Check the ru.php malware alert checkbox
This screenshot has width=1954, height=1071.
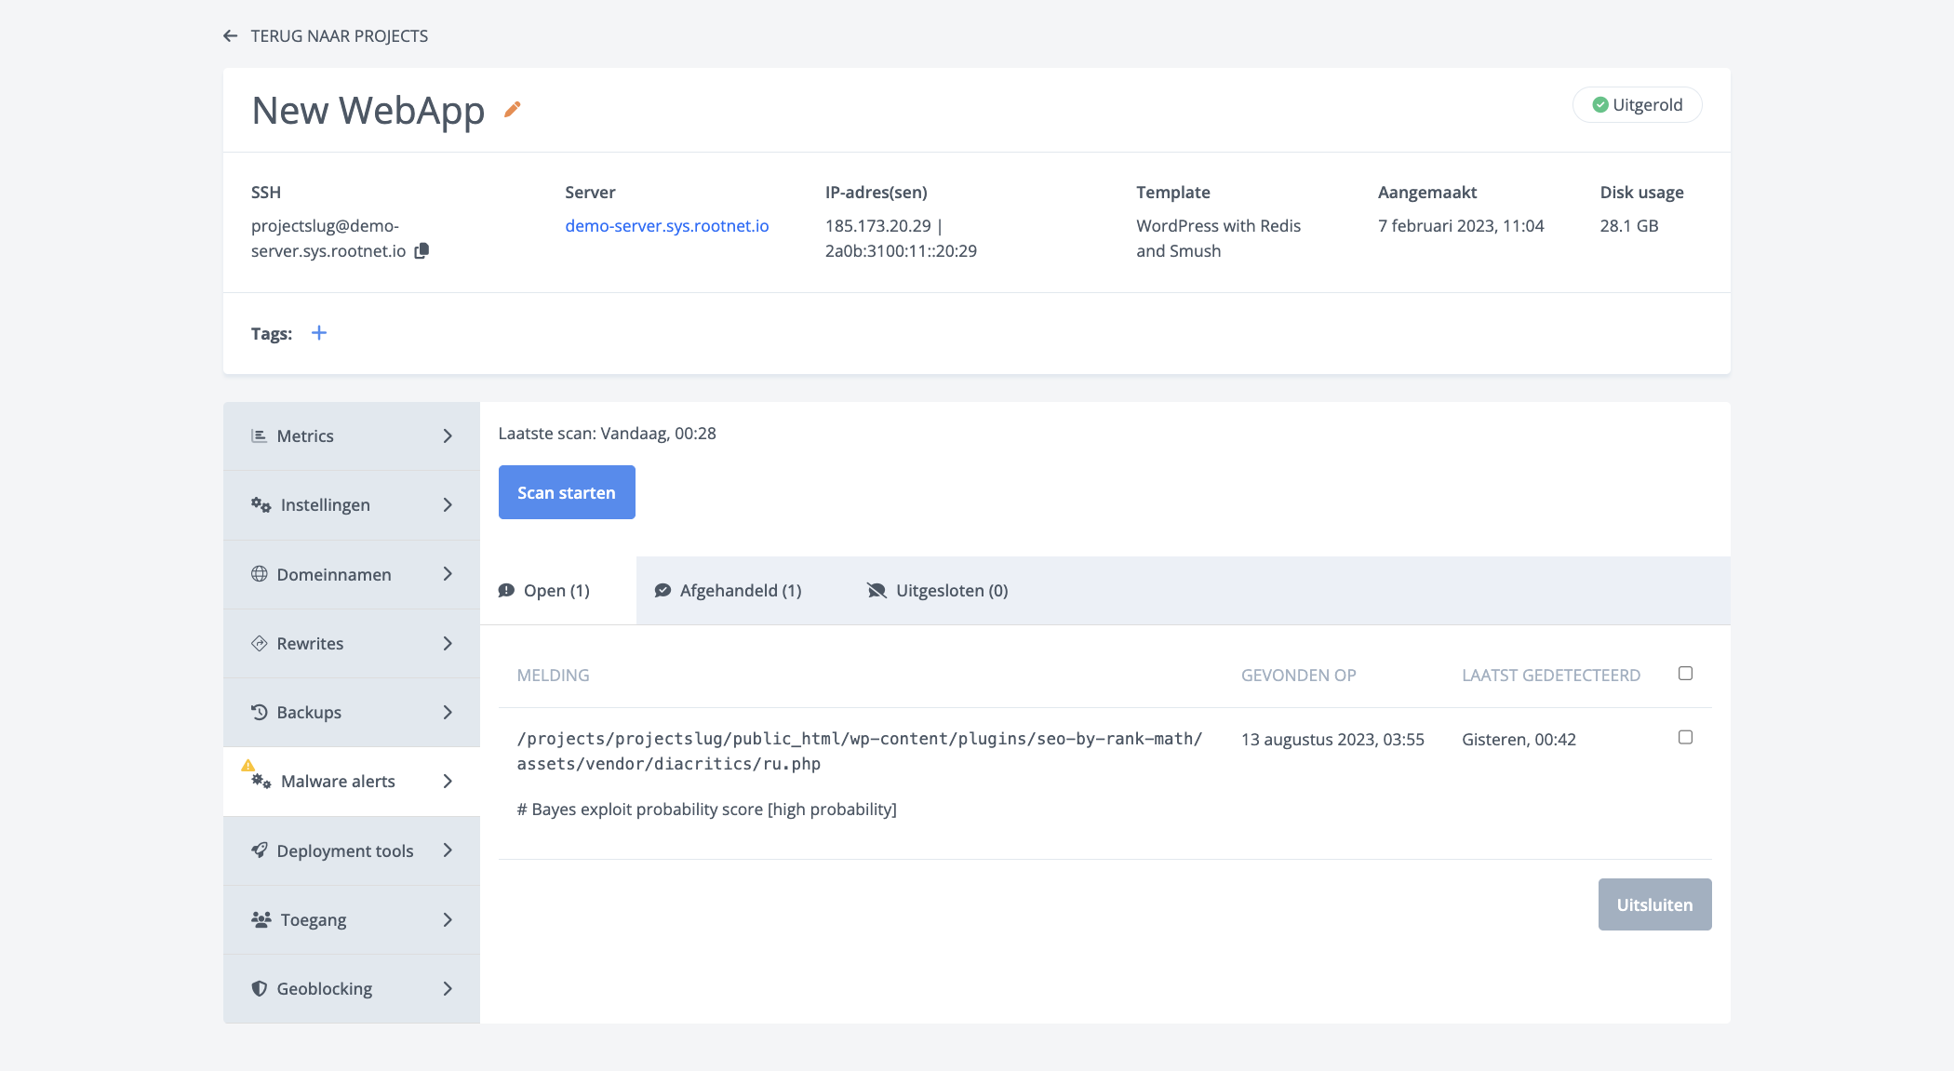click(x=1685, y=737)
